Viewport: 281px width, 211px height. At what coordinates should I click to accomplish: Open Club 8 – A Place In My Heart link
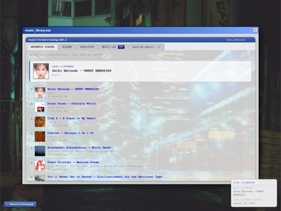click(71, 118)
